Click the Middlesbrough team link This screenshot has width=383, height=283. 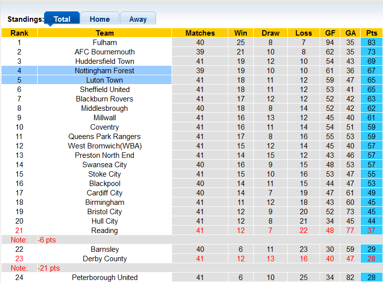(x=105, y=108)
